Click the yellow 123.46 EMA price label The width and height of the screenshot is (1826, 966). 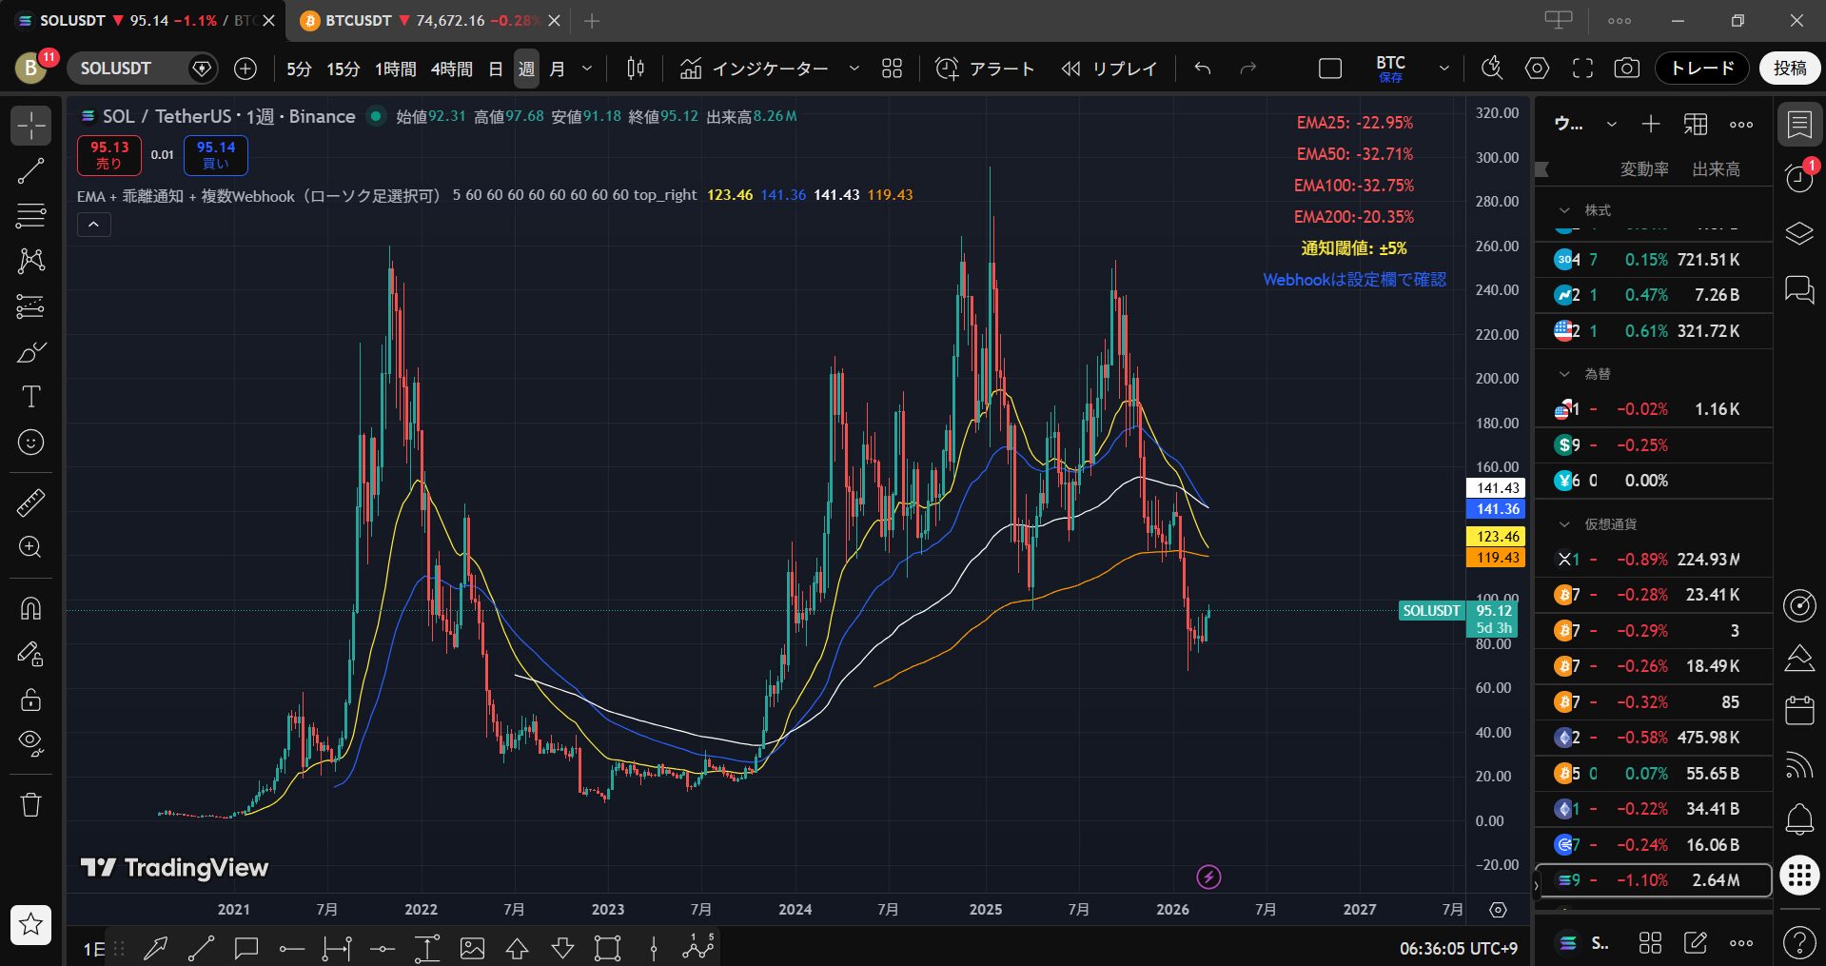pyautogui.click(x=1498, y=537)
